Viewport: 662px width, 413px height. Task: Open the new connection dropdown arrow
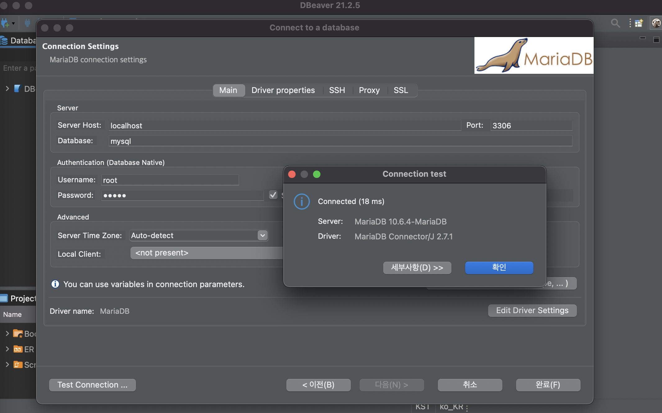click(x=13, y=24)
